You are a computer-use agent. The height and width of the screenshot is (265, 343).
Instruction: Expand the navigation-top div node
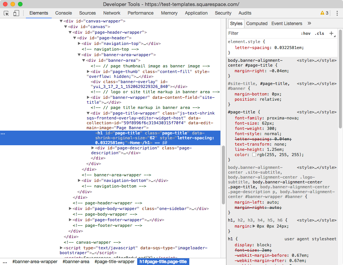[x=79, y=43]
